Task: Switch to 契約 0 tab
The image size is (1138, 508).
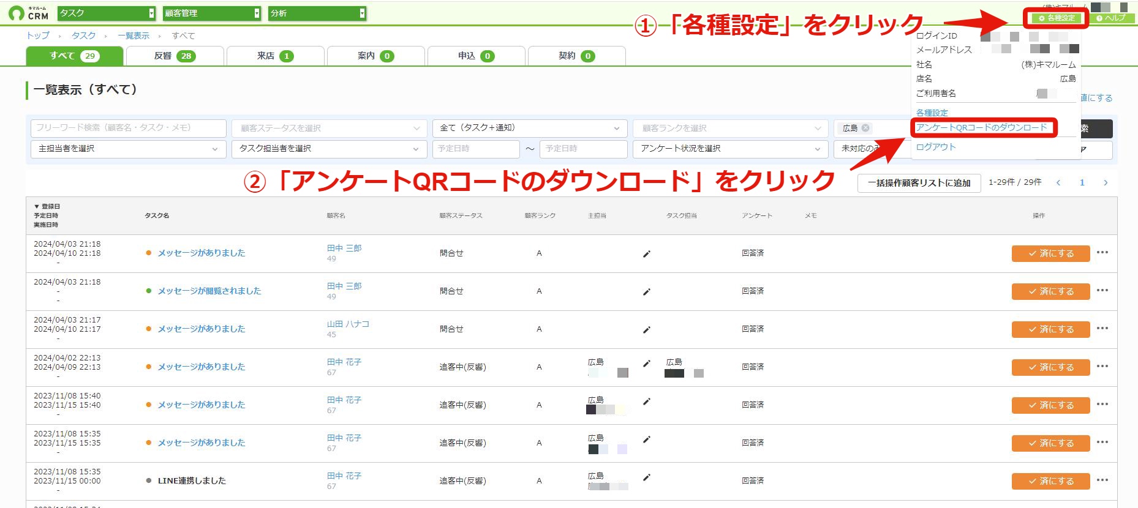Action: point(576,56)
